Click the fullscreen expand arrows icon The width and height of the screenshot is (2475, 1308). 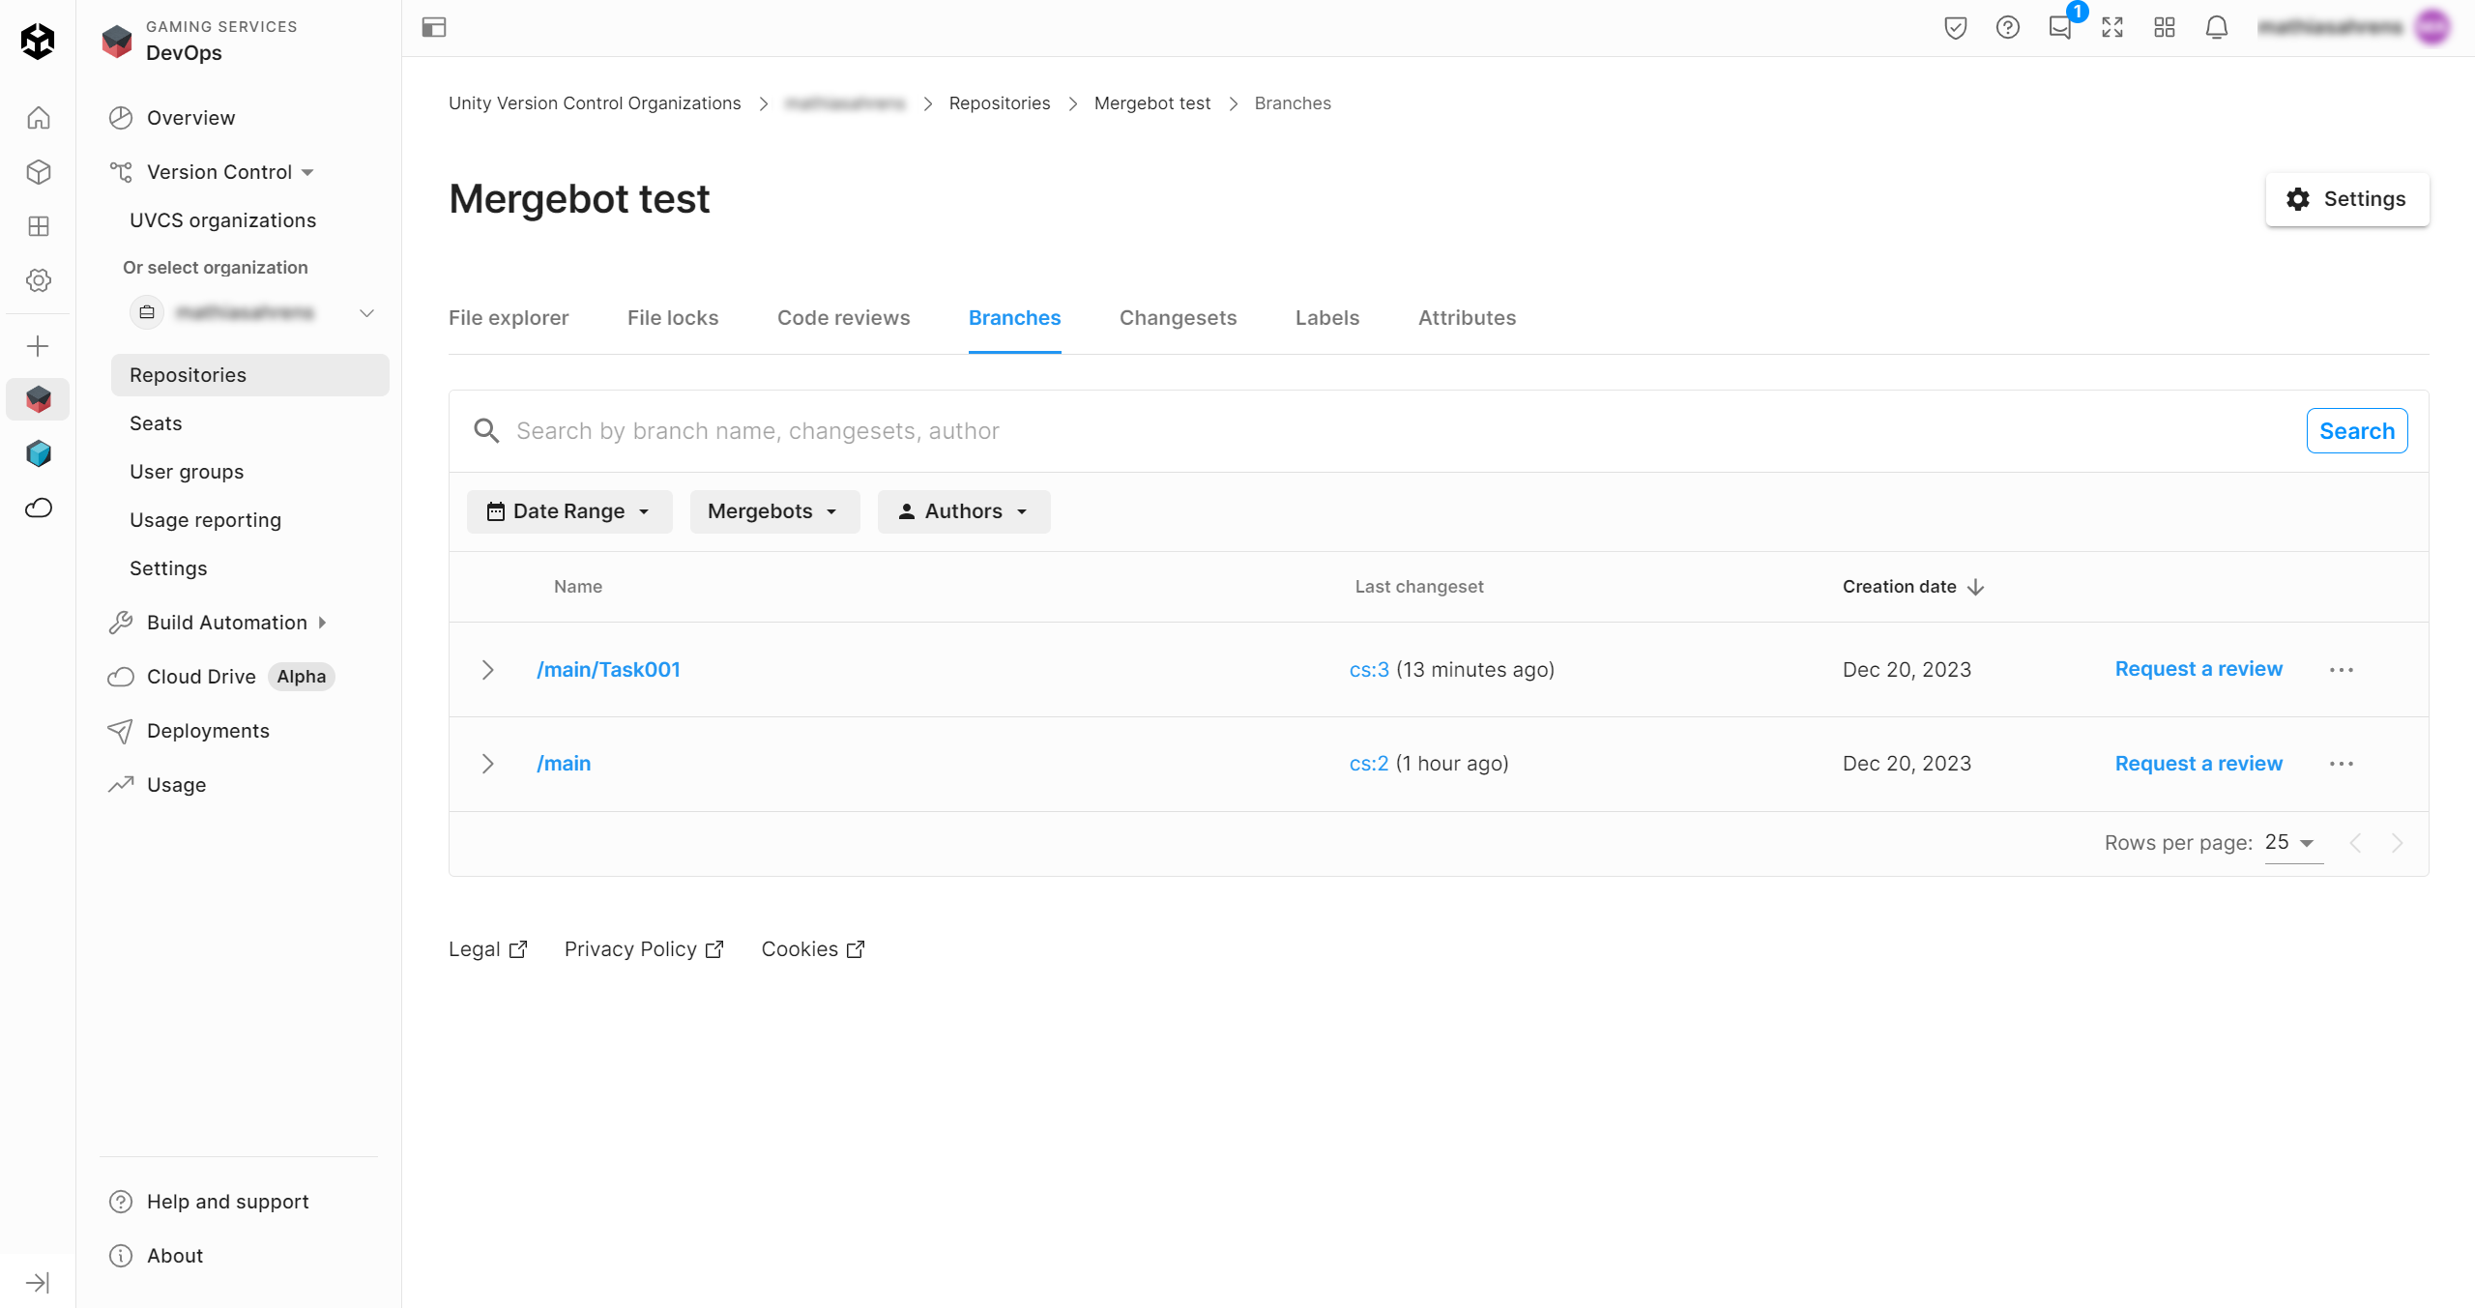click(2111, 27)
